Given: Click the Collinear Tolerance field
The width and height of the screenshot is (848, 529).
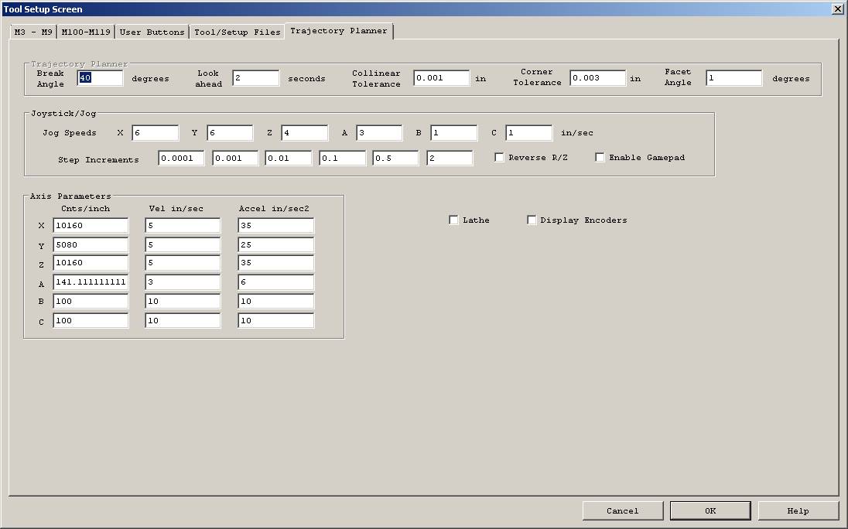Looking at the screenshot, I should 441,78.
